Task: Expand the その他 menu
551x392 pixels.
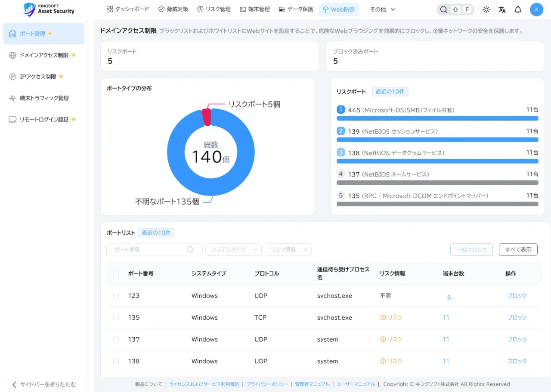Action: pyautogui.click(x=382, y=9)
